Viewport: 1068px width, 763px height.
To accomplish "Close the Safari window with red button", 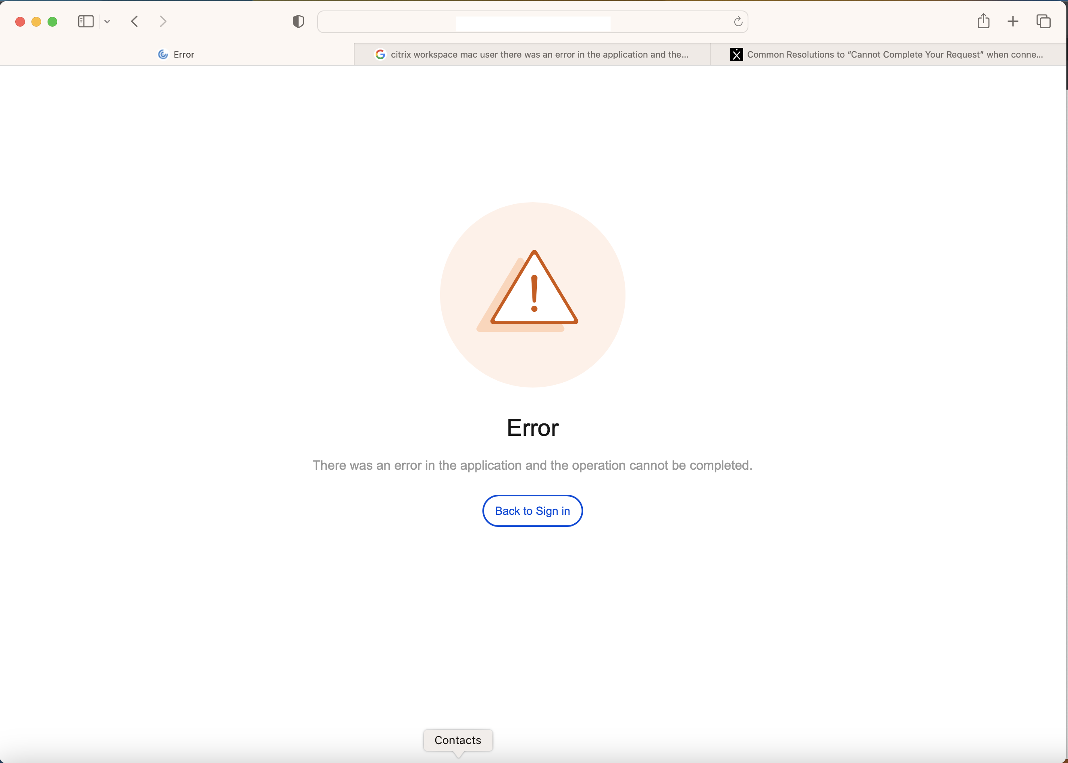I will point(20,22).
